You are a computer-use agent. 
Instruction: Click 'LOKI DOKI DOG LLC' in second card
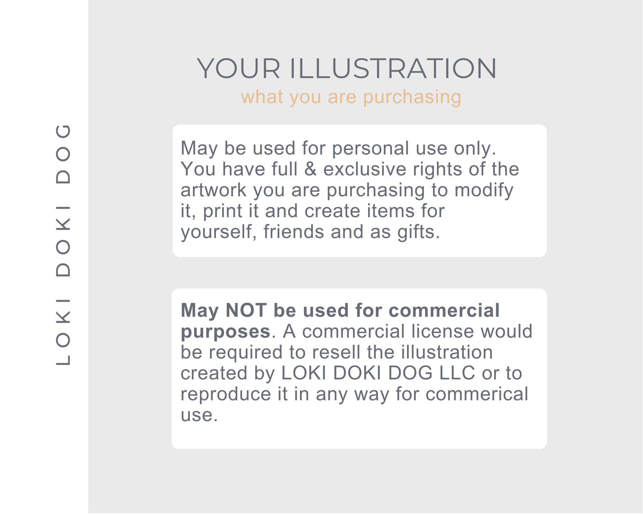378,373
